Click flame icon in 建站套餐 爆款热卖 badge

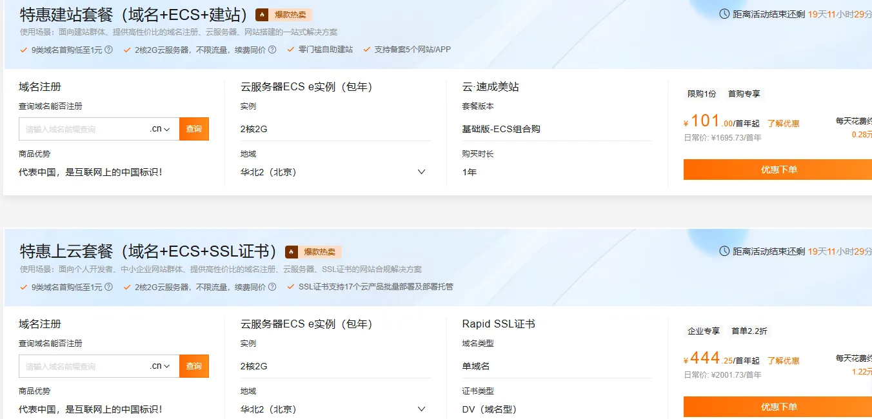pos(262,15)
